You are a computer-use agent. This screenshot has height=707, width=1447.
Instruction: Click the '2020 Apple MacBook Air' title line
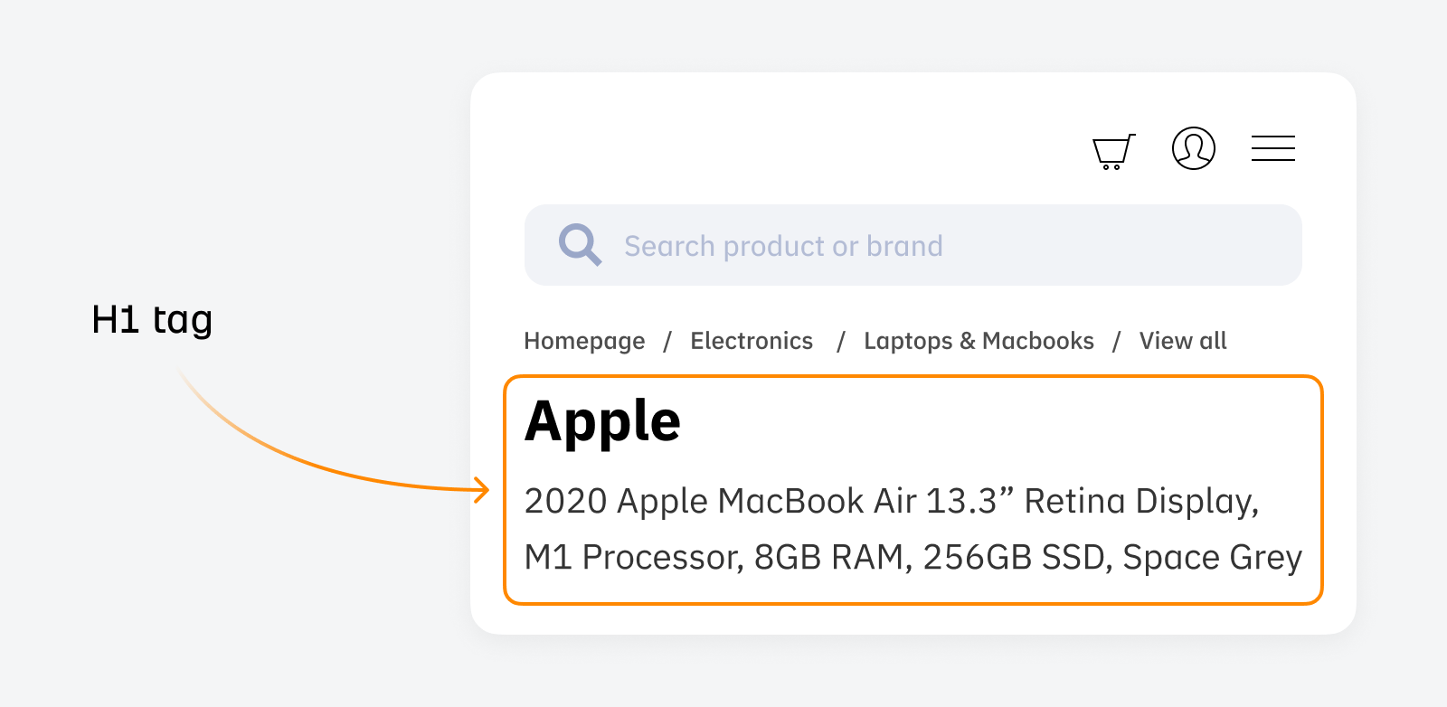tap(769, 501)
